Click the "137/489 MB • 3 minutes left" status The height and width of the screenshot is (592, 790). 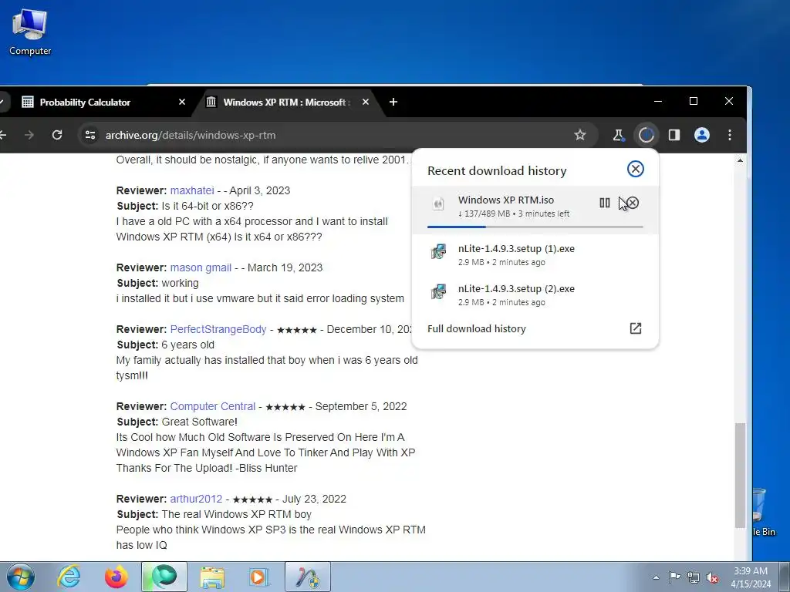[x=514, y=214]
